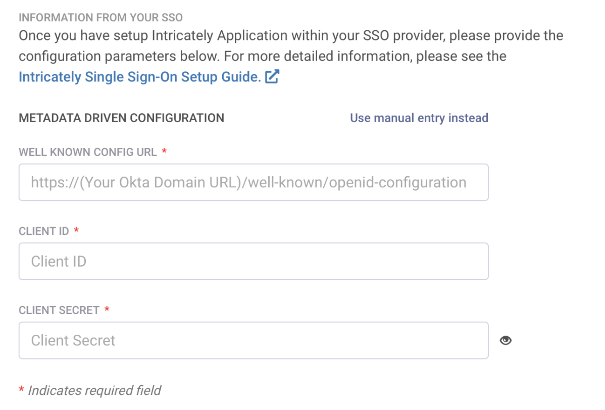
Task: Click the 'CLIENT ID' field label
Action: (44, 231)
